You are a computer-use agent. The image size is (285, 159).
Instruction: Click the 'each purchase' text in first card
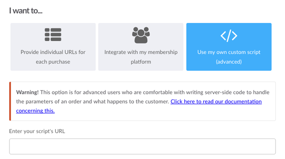53,62
